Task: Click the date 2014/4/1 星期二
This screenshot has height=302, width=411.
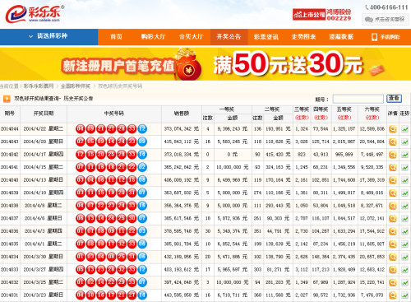Action: click(x=44, y=244)
